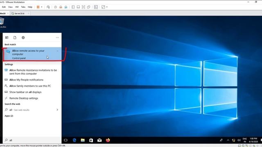Open the snapshot manager icon
Viewport: 262px width, 147px height.
66,7
